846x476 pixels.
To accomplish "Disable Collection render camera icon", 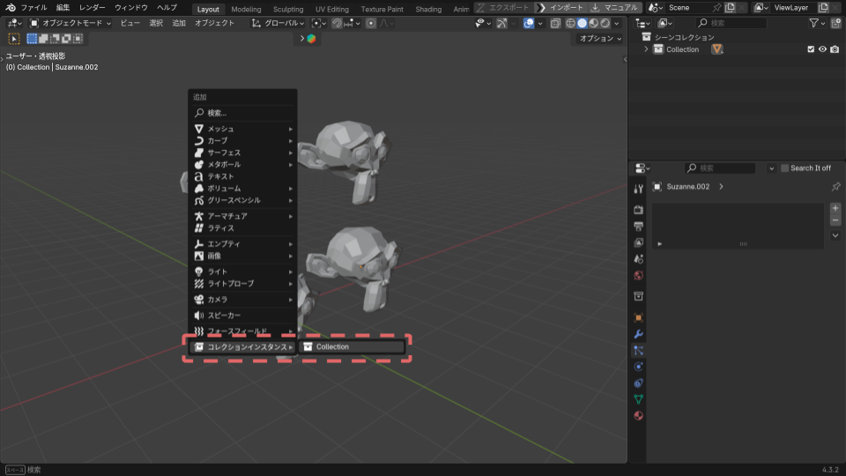I will 835,49.
